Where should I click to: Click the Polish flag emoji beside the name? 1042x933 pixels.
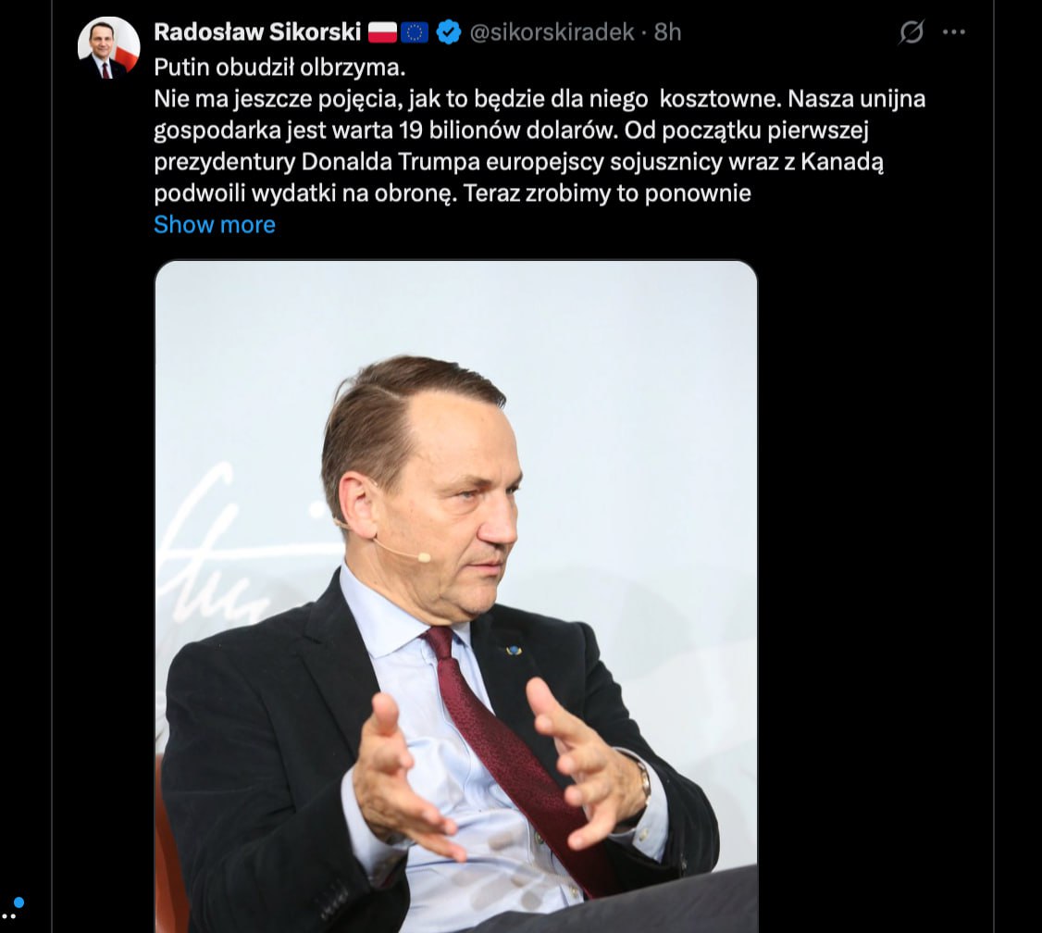point(382,32)
